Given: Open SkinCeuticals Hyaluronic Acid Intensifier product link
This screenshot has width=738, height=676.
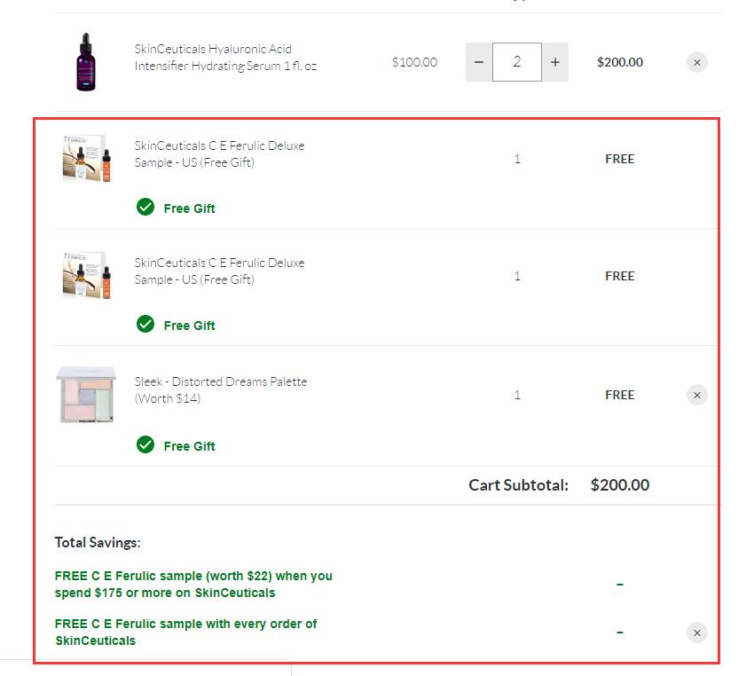Looking at the screenshot, I should (225, 58).
